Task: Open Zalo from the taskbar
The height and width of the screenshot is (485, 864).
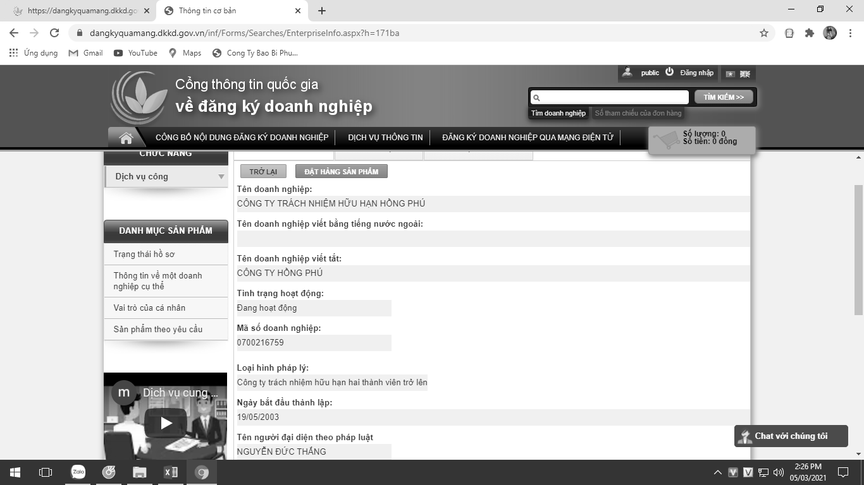Action: 78,472
